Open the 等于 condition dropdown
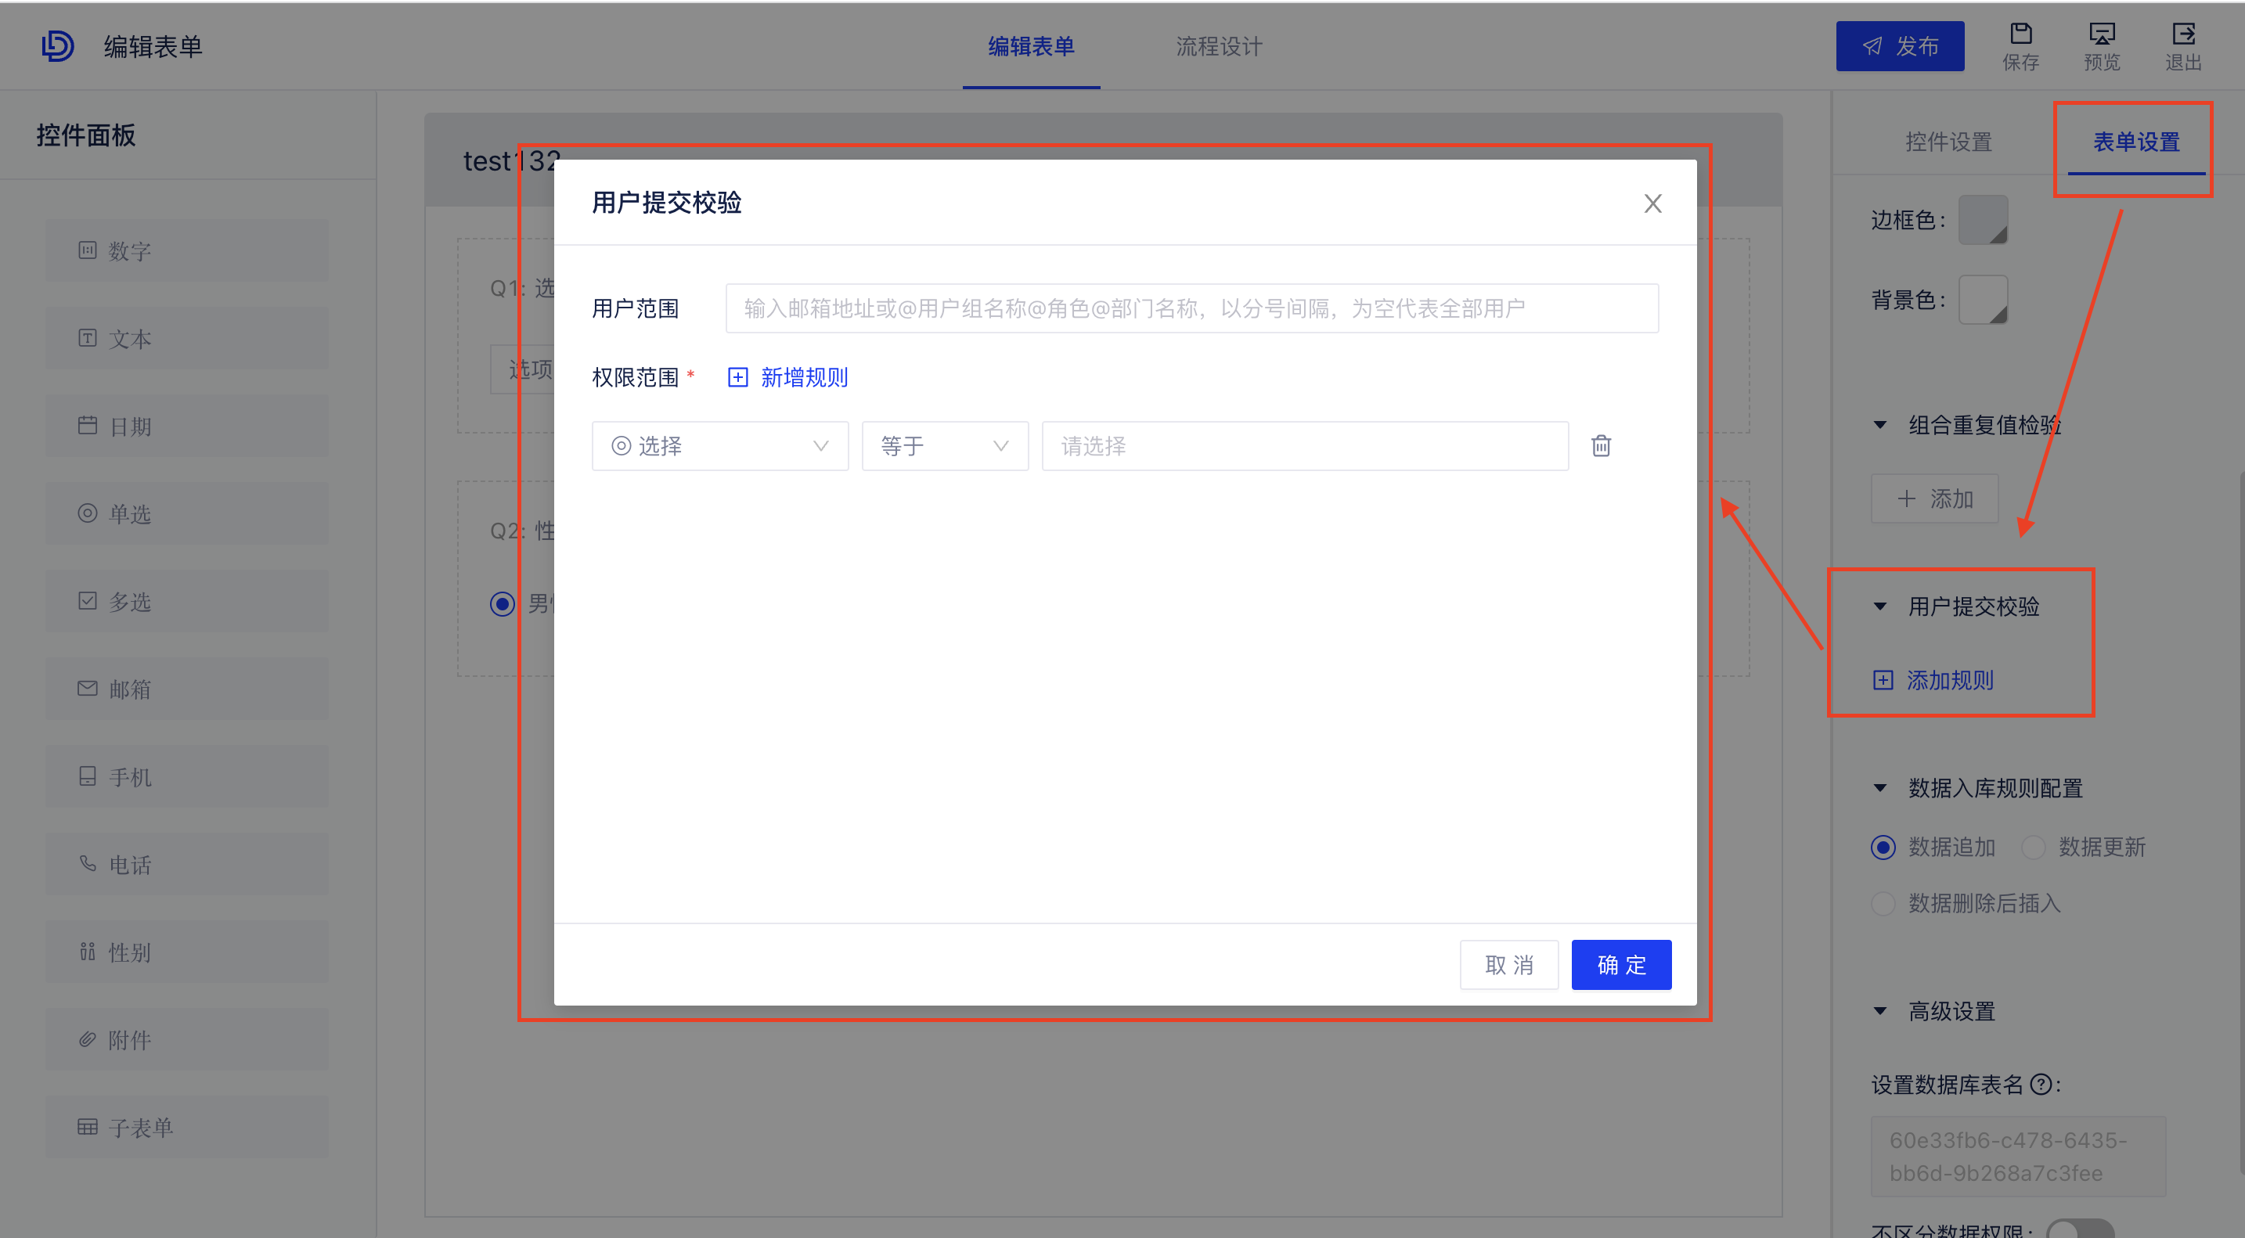Viewport: 2245px width, 1238px height. (945, 445)
